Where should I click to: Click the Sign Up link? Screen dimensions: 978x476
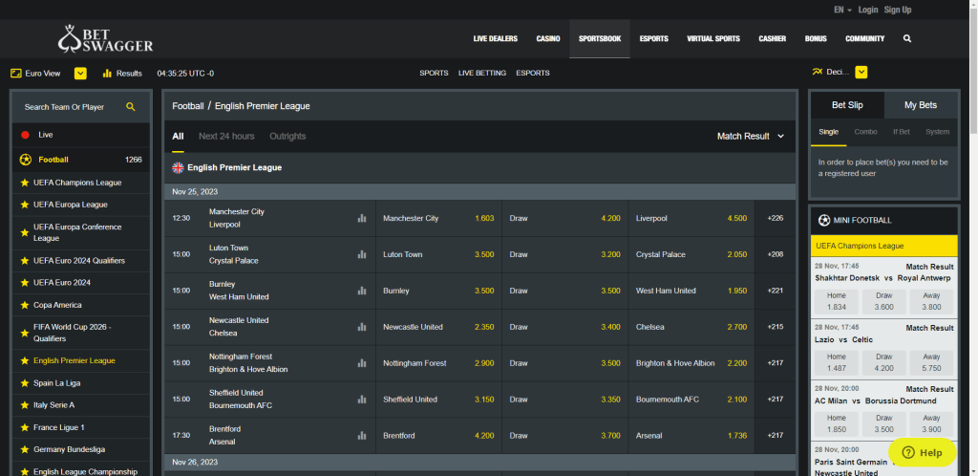click(x=898, y=10)
